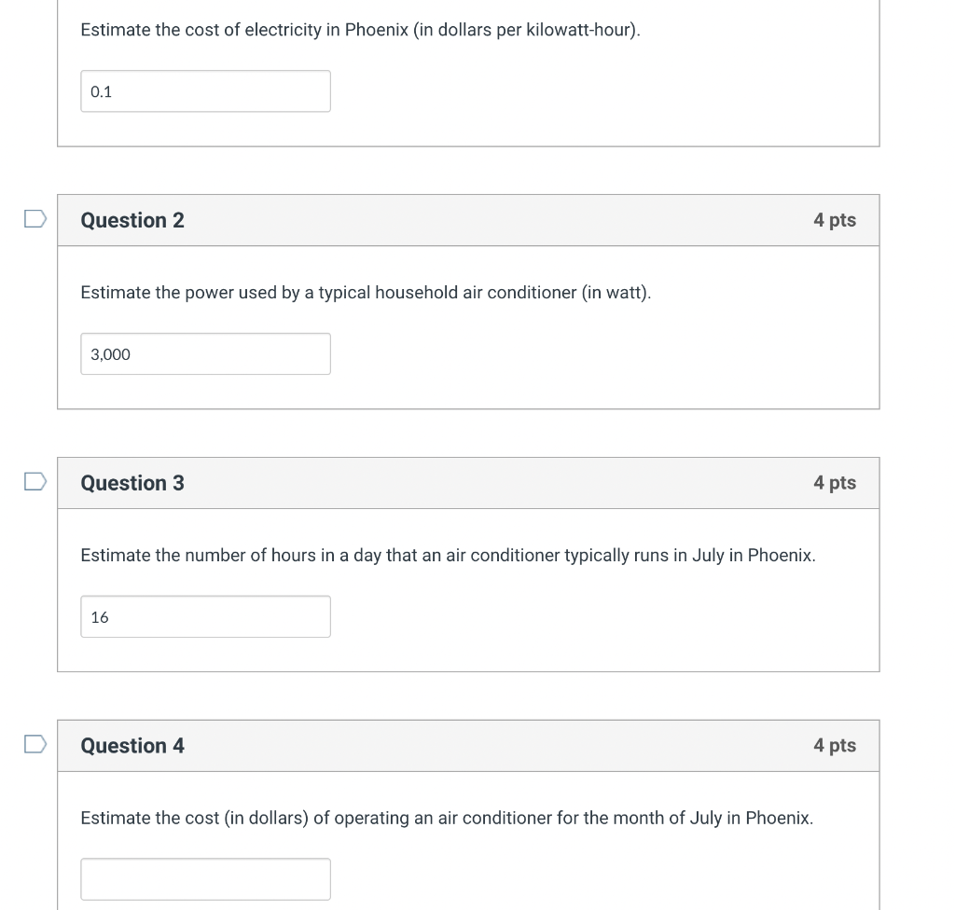Click the electricity cost question prompt text
Screen dimensions: 955x910
[x=361, y=30]
